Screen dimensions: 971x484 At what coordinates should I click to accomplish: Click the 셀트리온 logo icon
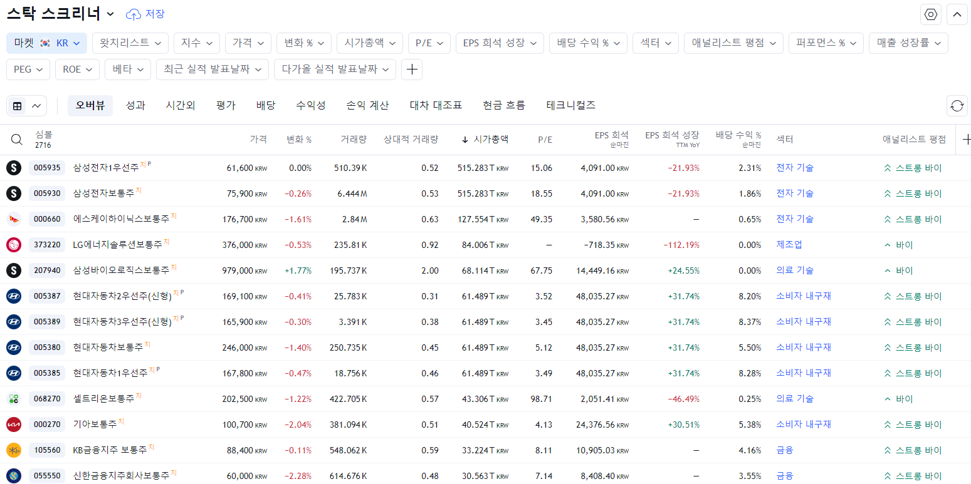point(14,399)
